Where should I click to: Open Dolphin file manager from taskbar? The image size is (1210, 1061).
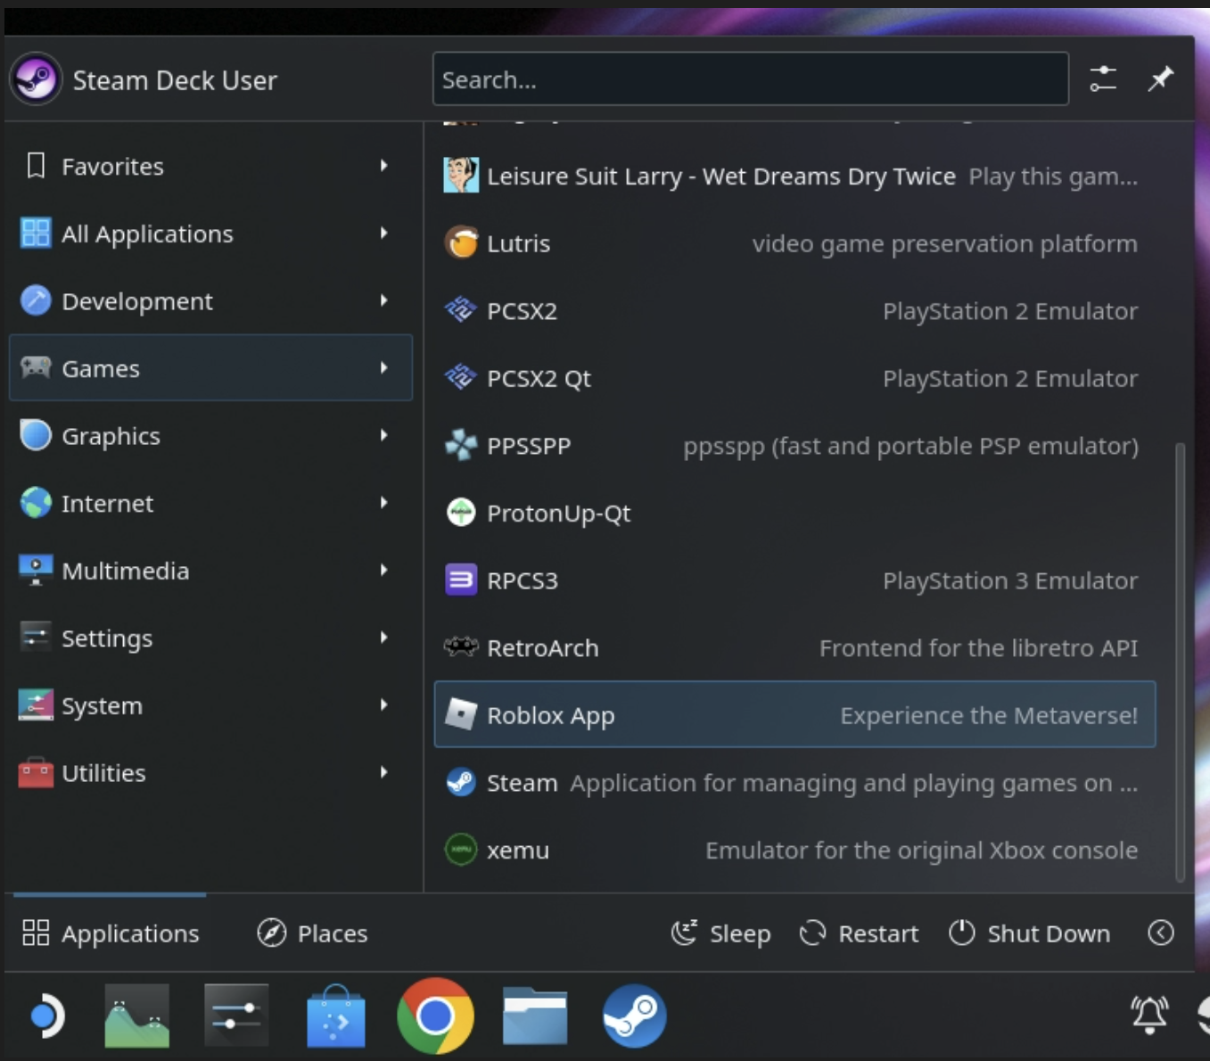pos(534,1016)
